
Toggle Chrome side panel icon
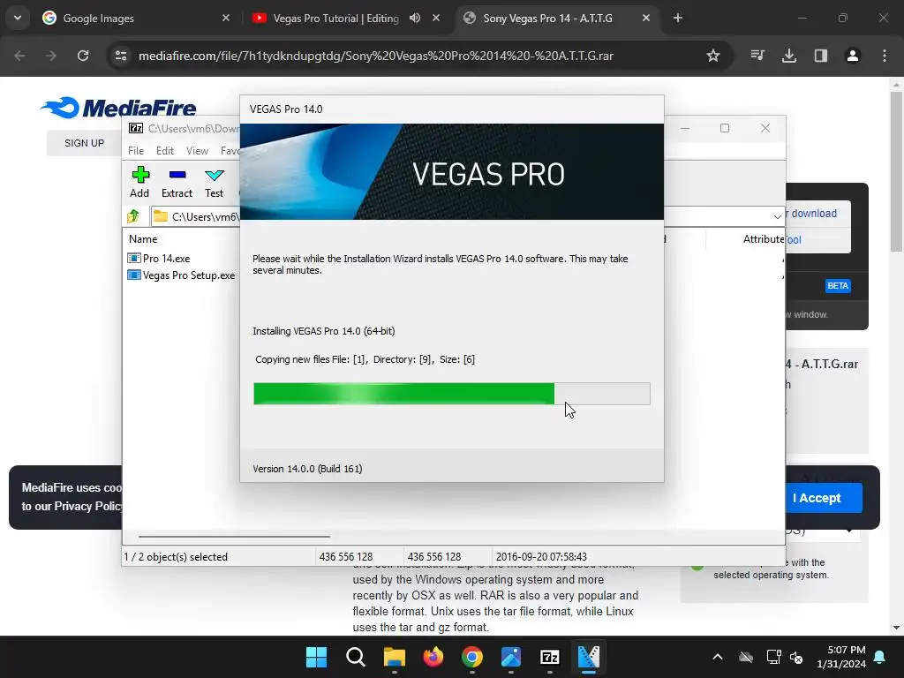pos(821,56)
